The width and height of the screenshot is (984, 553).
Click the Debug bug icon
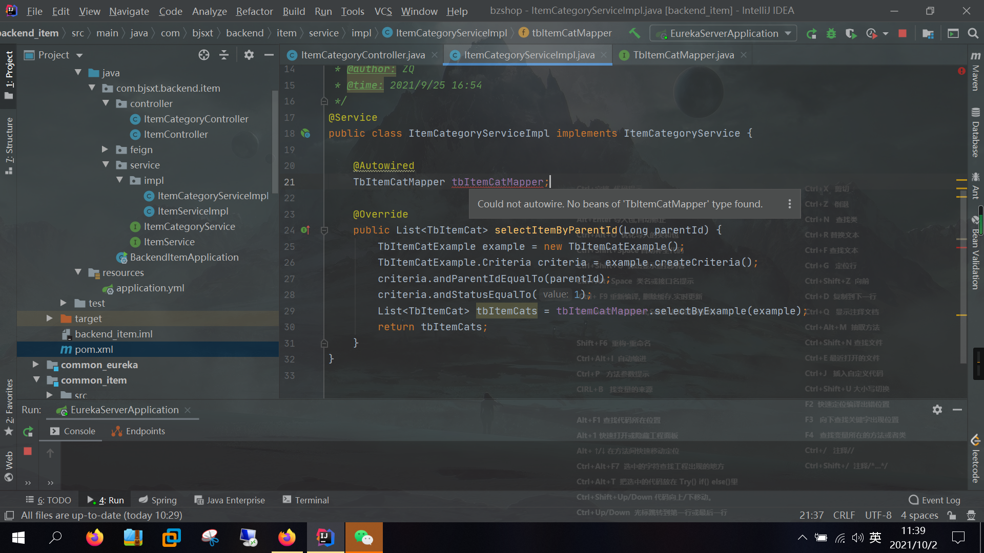(831, 34)
